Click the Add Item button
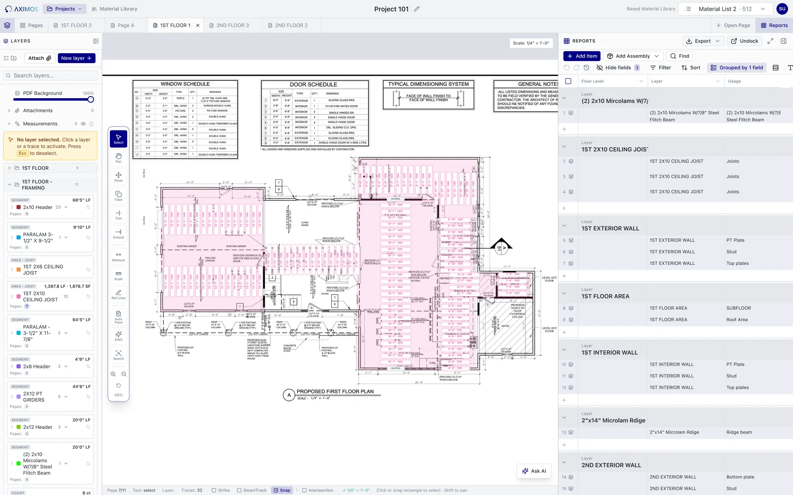 click(x=582, y=56)
